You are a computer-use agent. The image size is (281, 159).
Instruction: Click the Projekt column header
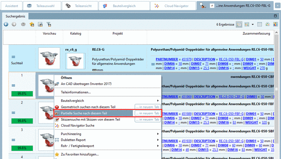coord(118,34)
